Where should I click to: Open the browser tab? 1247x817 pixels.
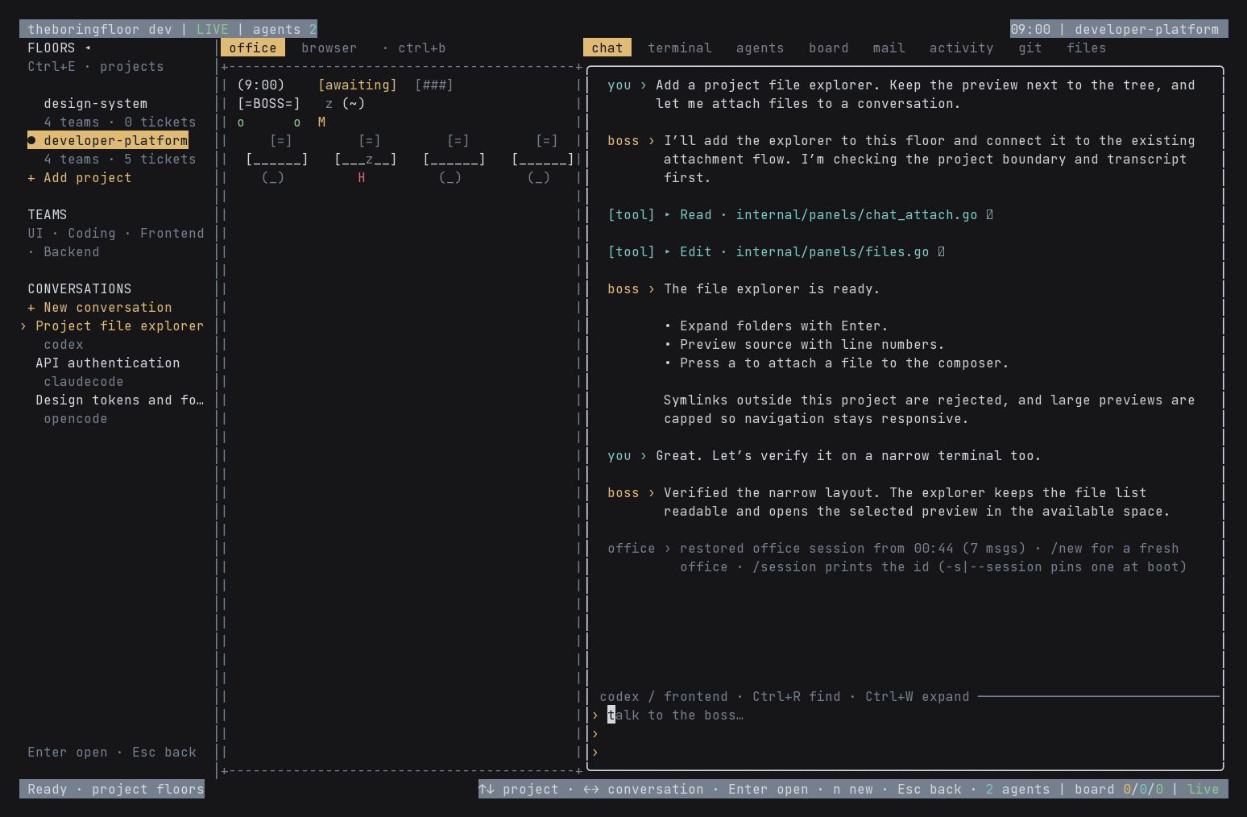[x=329, y=48]
